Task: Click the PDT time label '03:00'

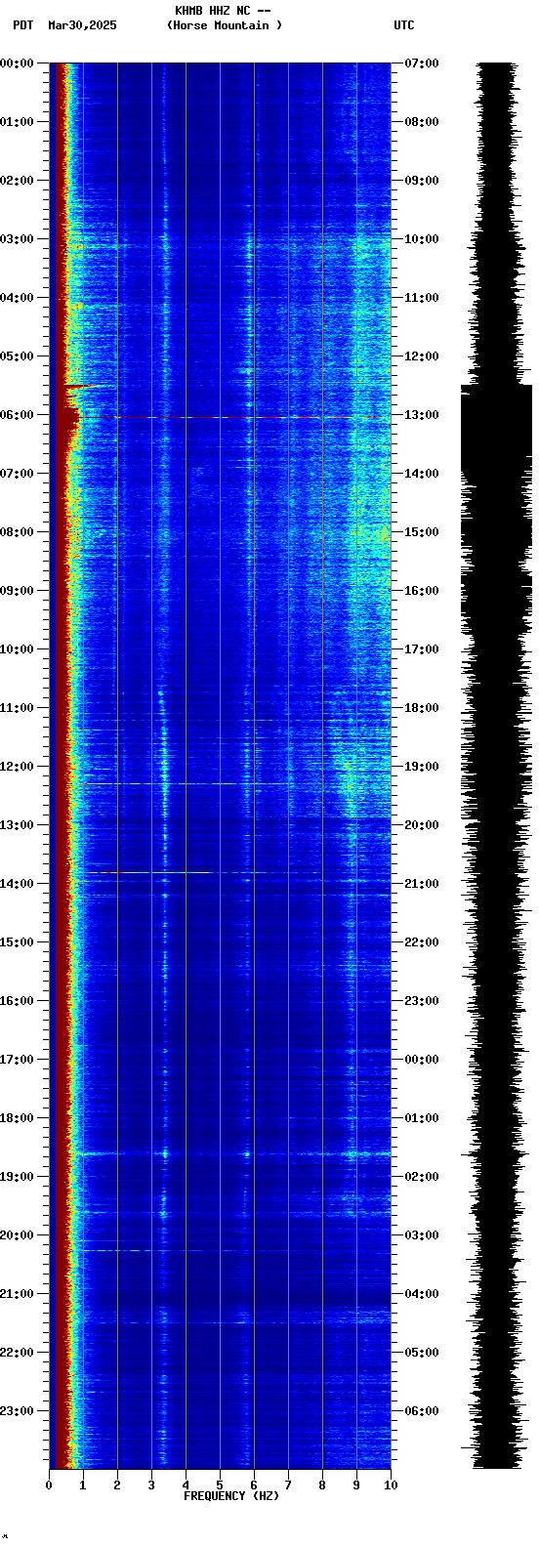Action: [17, 239]
